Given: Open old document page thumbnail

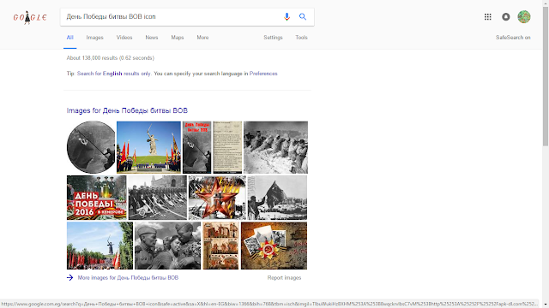Looking at the screenshot, I should 227,147.
